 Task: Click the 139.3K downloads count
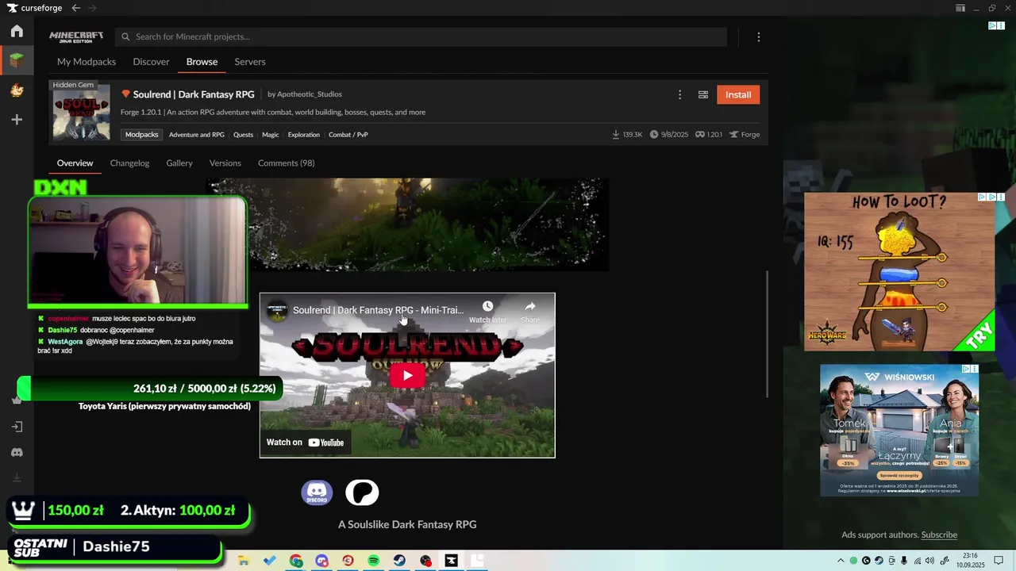pos(627,135)
